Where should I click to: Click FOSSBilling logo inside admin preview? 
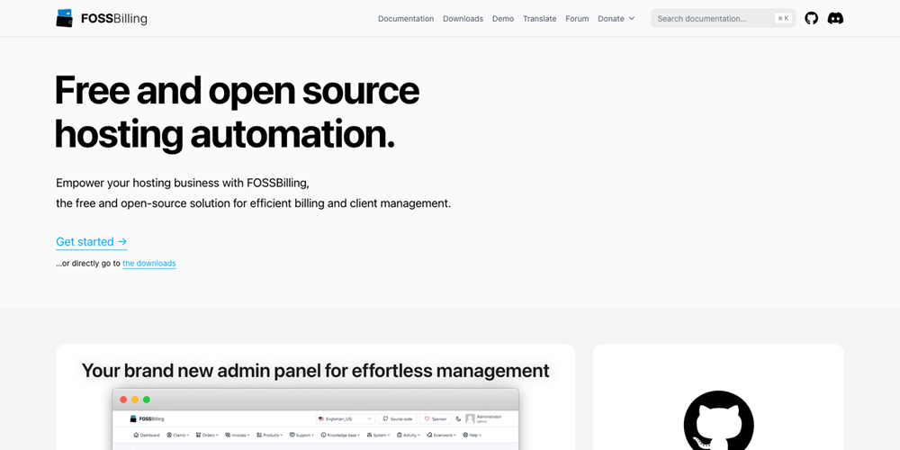147,419
